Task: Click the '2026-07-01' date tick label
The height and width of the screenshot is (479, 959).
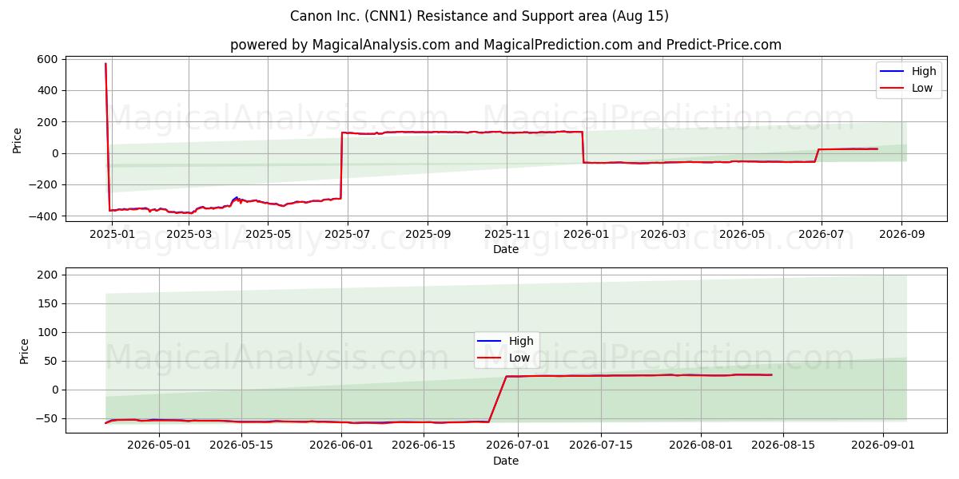Action: click(x=518, y=445)
